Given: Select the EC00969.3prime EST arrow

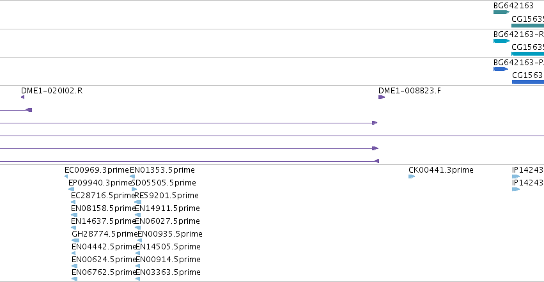Looking at the screenshot, I should click(66, 176).
